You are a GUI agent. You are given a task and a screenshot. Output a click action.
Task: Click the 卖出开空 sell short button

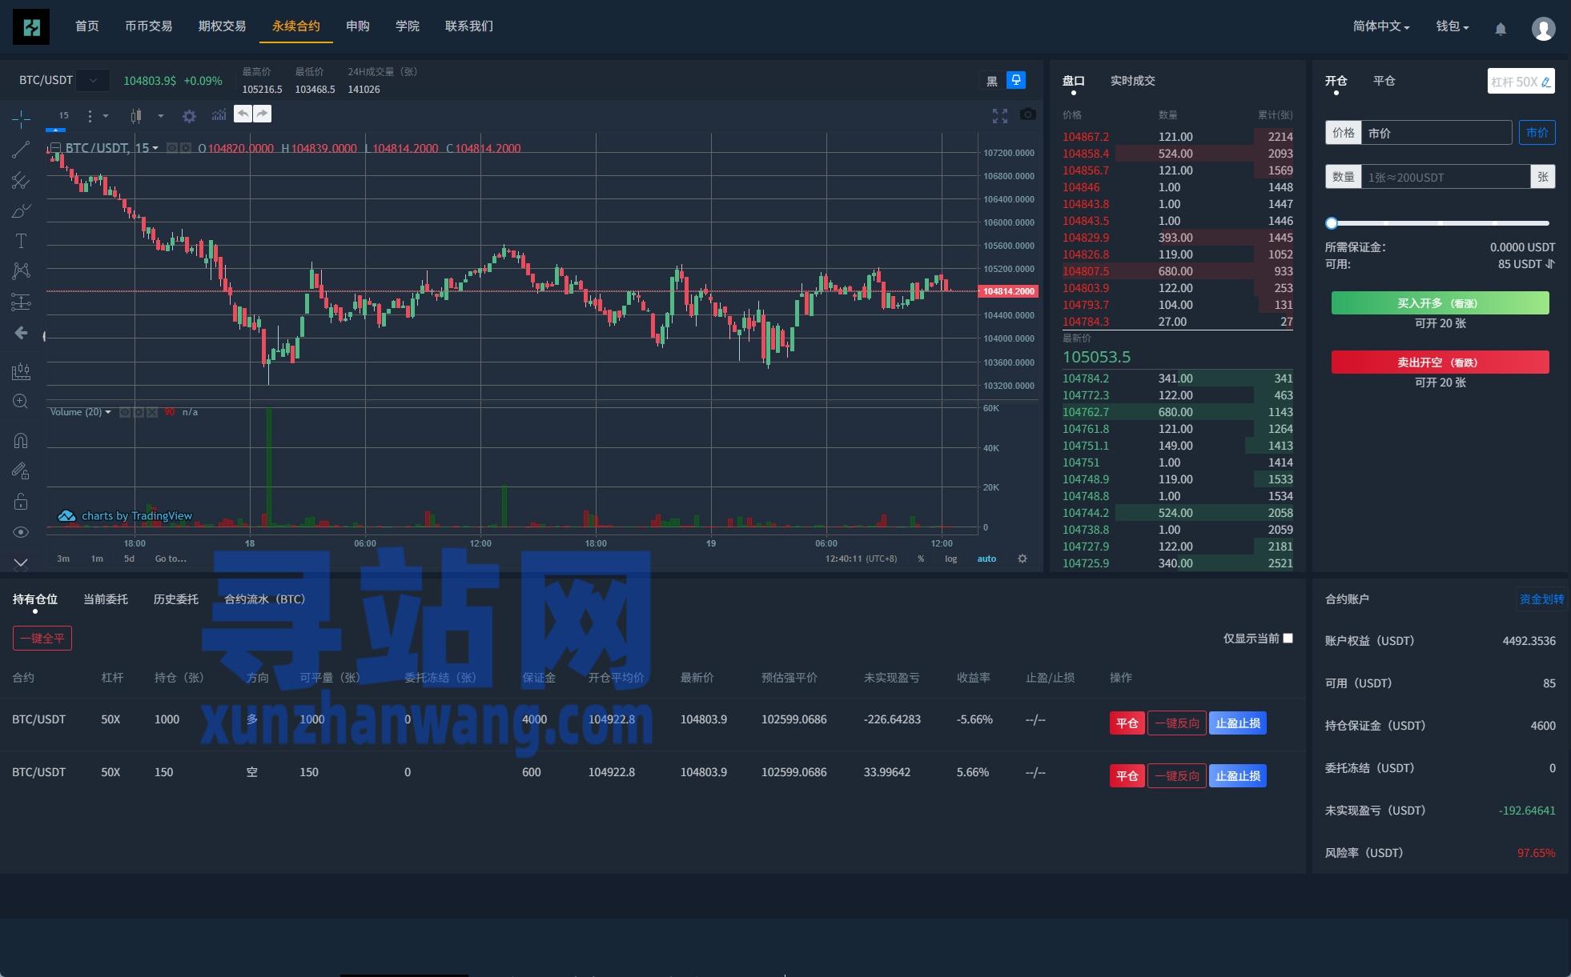click(1440, 362)
